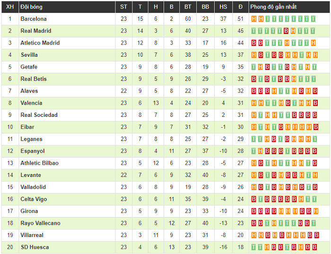Click the Valencia team name
This screenshot has height=254, width=331.
(x=31, y=103)
